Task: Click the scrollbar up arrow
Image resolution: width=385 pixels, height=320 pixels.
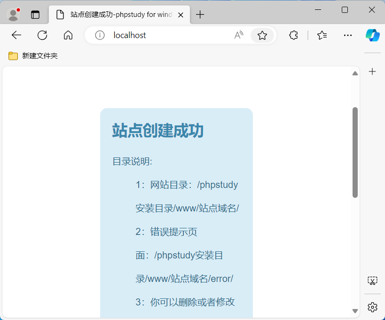Action: pos(355,73)
